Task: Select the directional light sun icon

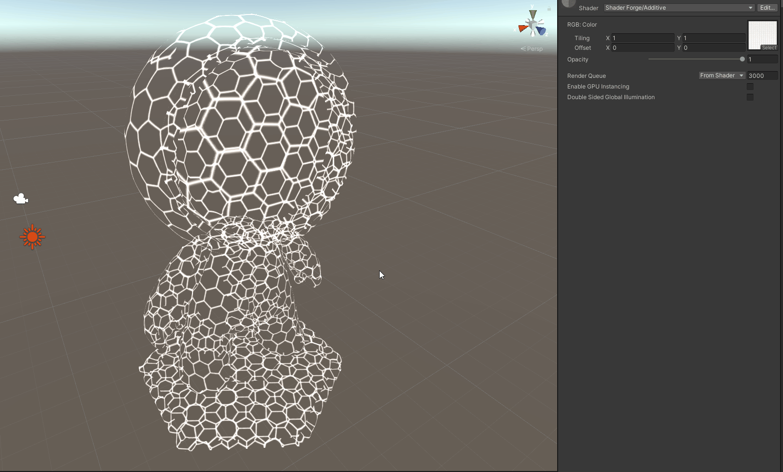Action: point(32,237)
